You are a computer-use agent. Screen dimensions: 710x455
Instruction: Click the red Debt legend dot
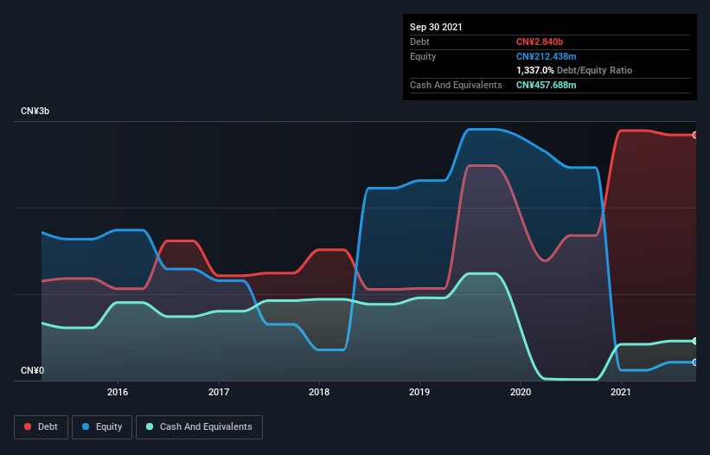pos(28,426)
